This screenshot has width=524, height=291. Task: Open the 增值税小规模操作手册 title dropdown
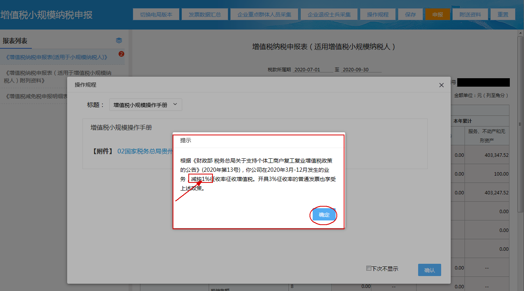(x=145, y=104)
